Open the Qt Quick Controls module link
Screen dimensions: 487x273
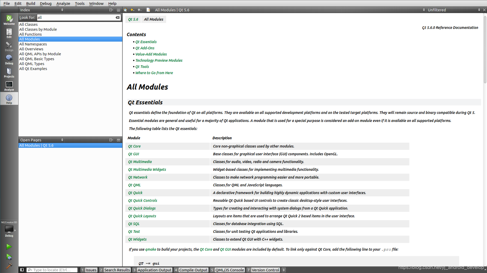(142, 200)
